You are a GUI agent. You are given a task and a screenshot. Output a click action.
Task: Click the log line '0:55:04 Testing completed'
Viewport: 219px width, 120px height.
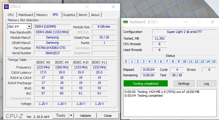coord(144,96)
